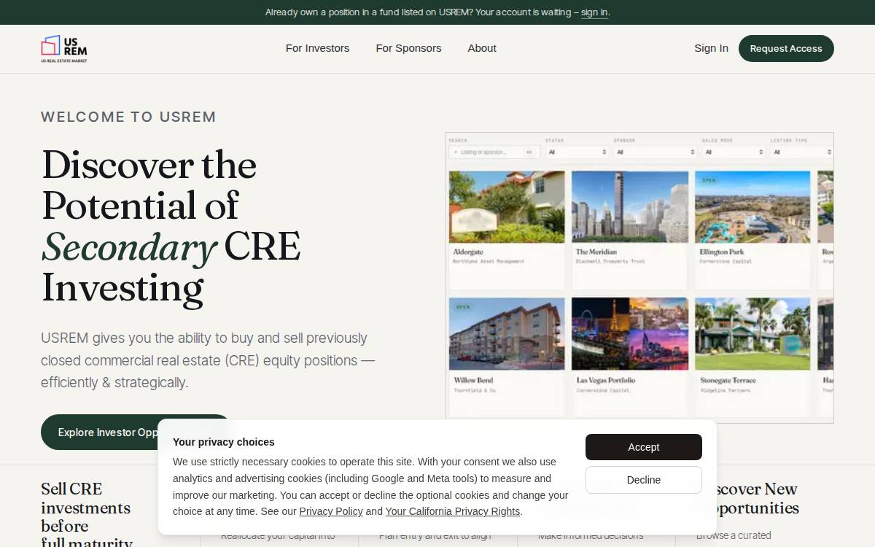Open the For Sponsors menu
The width and height of the screenshot is (875, 547).
tap(408, 48)
